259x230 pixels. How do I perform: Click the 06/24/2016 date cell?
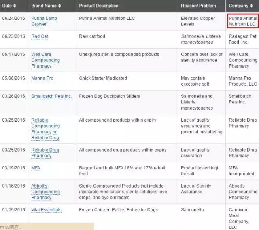pyautogui.click(x=13, y=19)
